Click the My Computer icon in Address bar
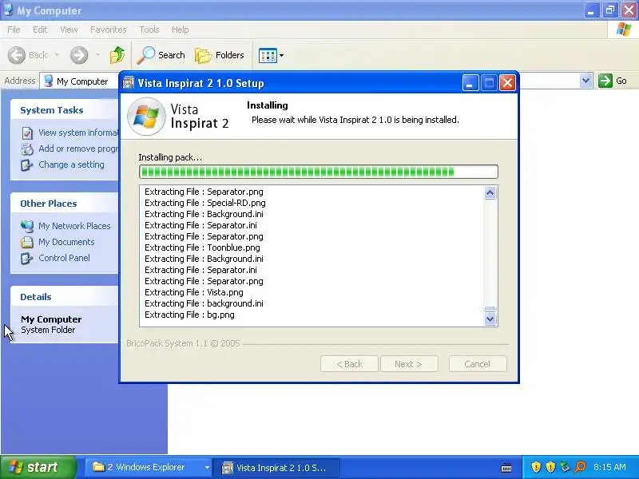The width and height of the screenshot is (639, 479). 49,81
